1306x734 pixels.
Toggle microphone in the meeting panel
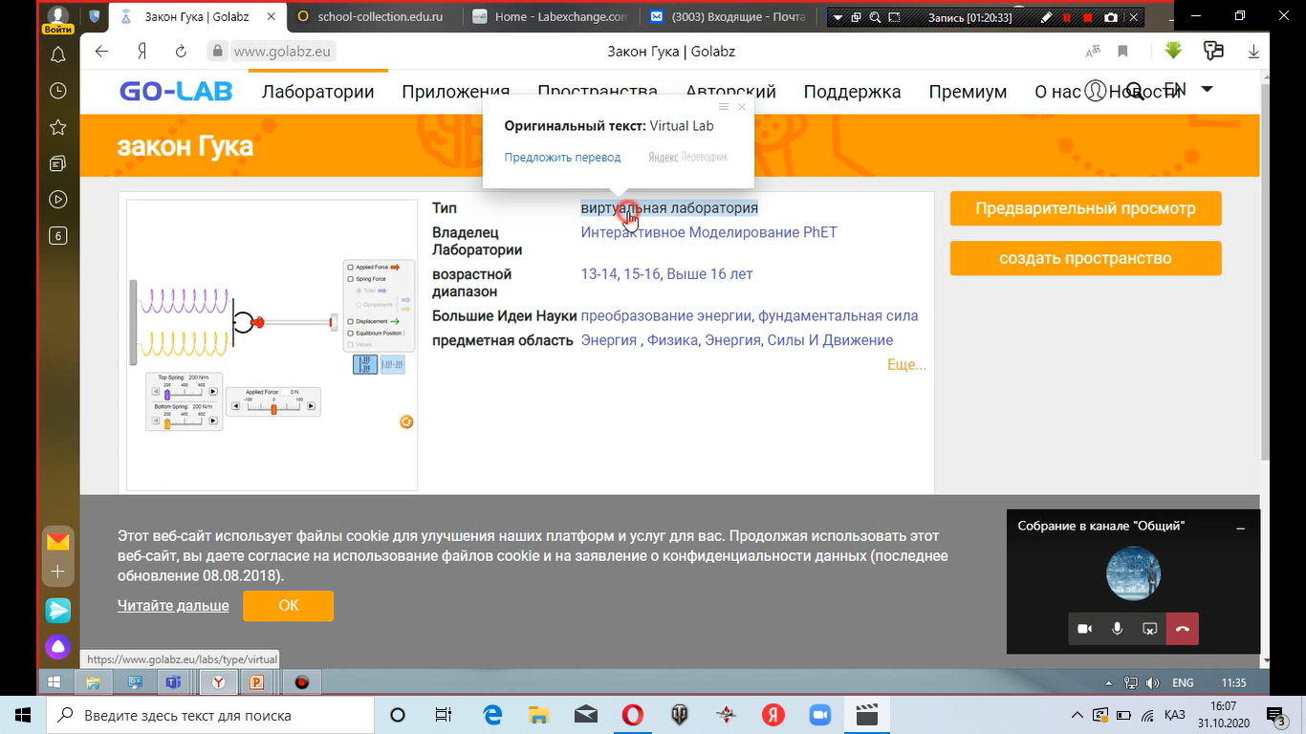pyautogui.click(x=1117, y=629)
